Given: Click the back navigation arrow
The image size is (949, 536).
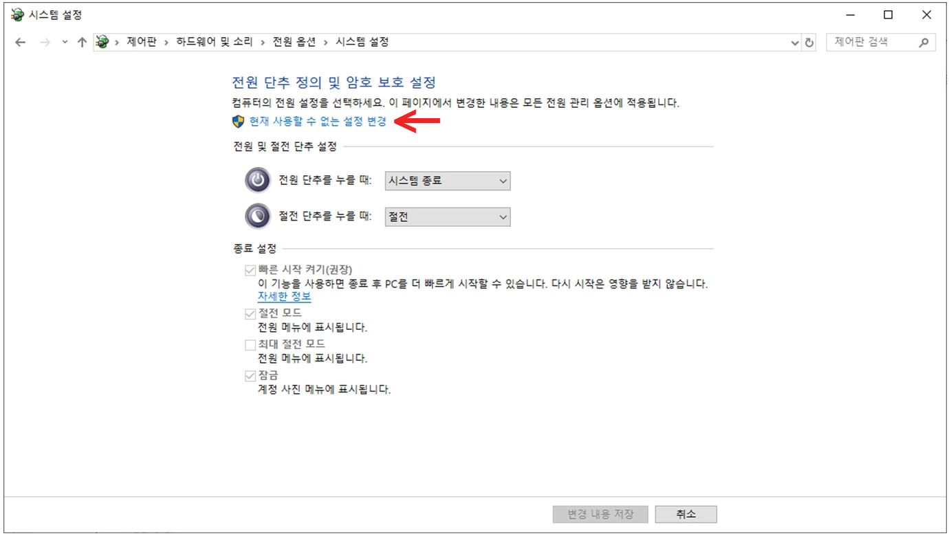Looking at the screenshot, I should 20,41.
